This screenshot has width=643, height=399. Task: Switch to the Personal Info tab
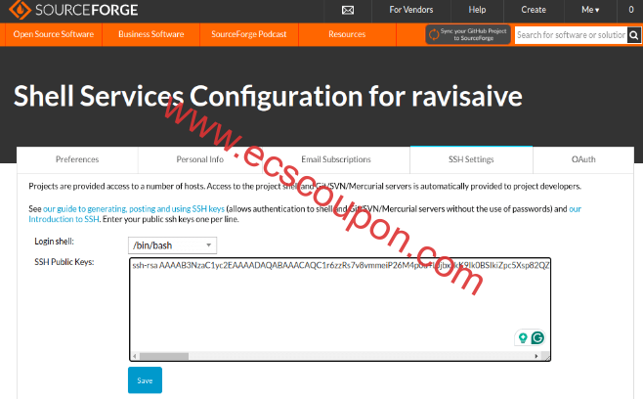(x=199, y=159)
